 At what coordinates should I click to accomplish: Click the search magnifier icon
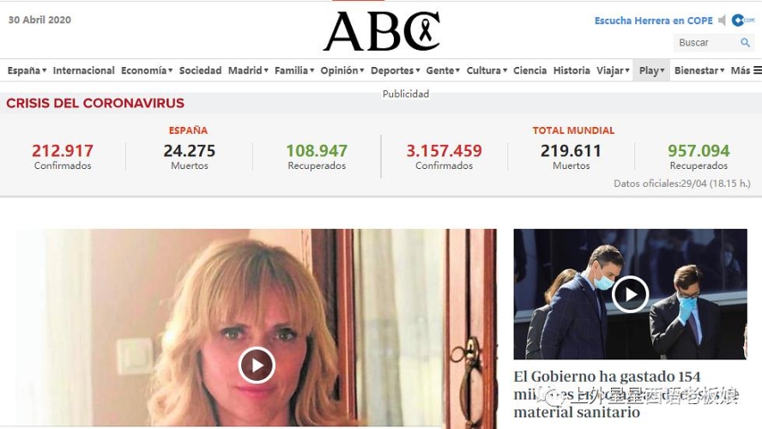coord(745,43)
